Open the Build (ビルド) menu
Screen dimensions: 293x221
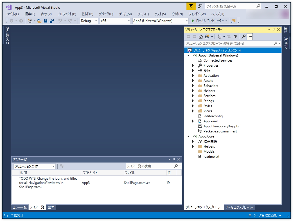(x=87, y=14)
